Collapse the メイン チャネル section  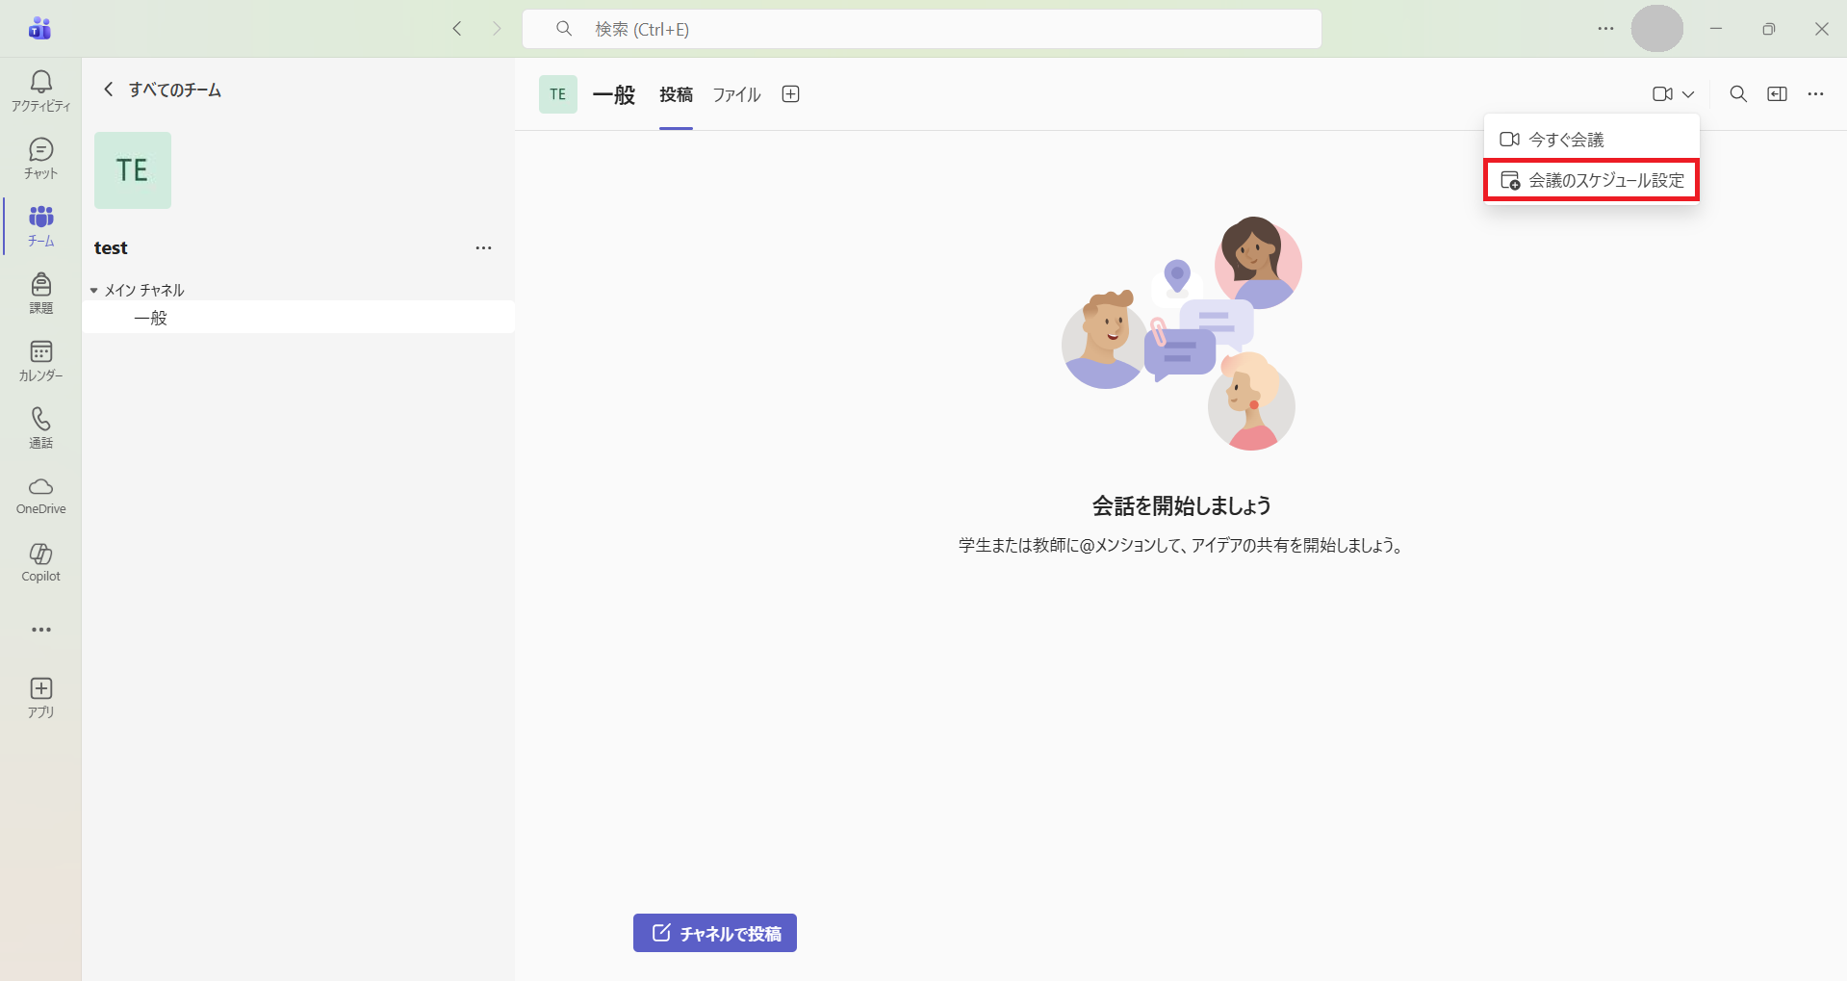94,290
